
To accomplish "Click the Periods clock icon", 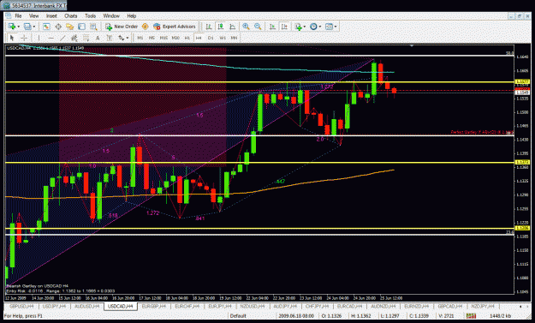I will [313, 27].
